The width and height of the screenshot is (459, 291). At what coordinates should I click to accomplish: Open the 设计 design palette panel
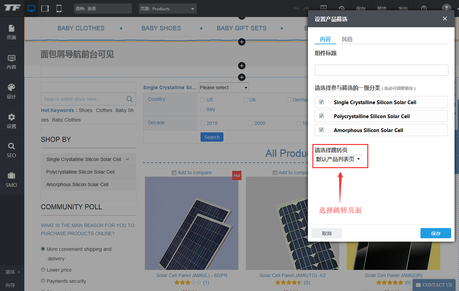[x=12, y=91]
